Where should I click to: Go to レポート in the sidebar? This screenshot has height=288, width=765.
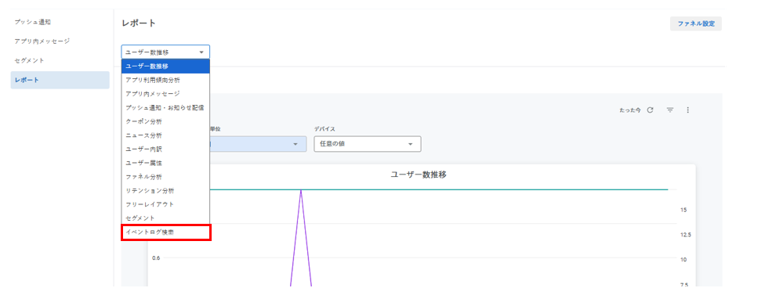(60, 80)
